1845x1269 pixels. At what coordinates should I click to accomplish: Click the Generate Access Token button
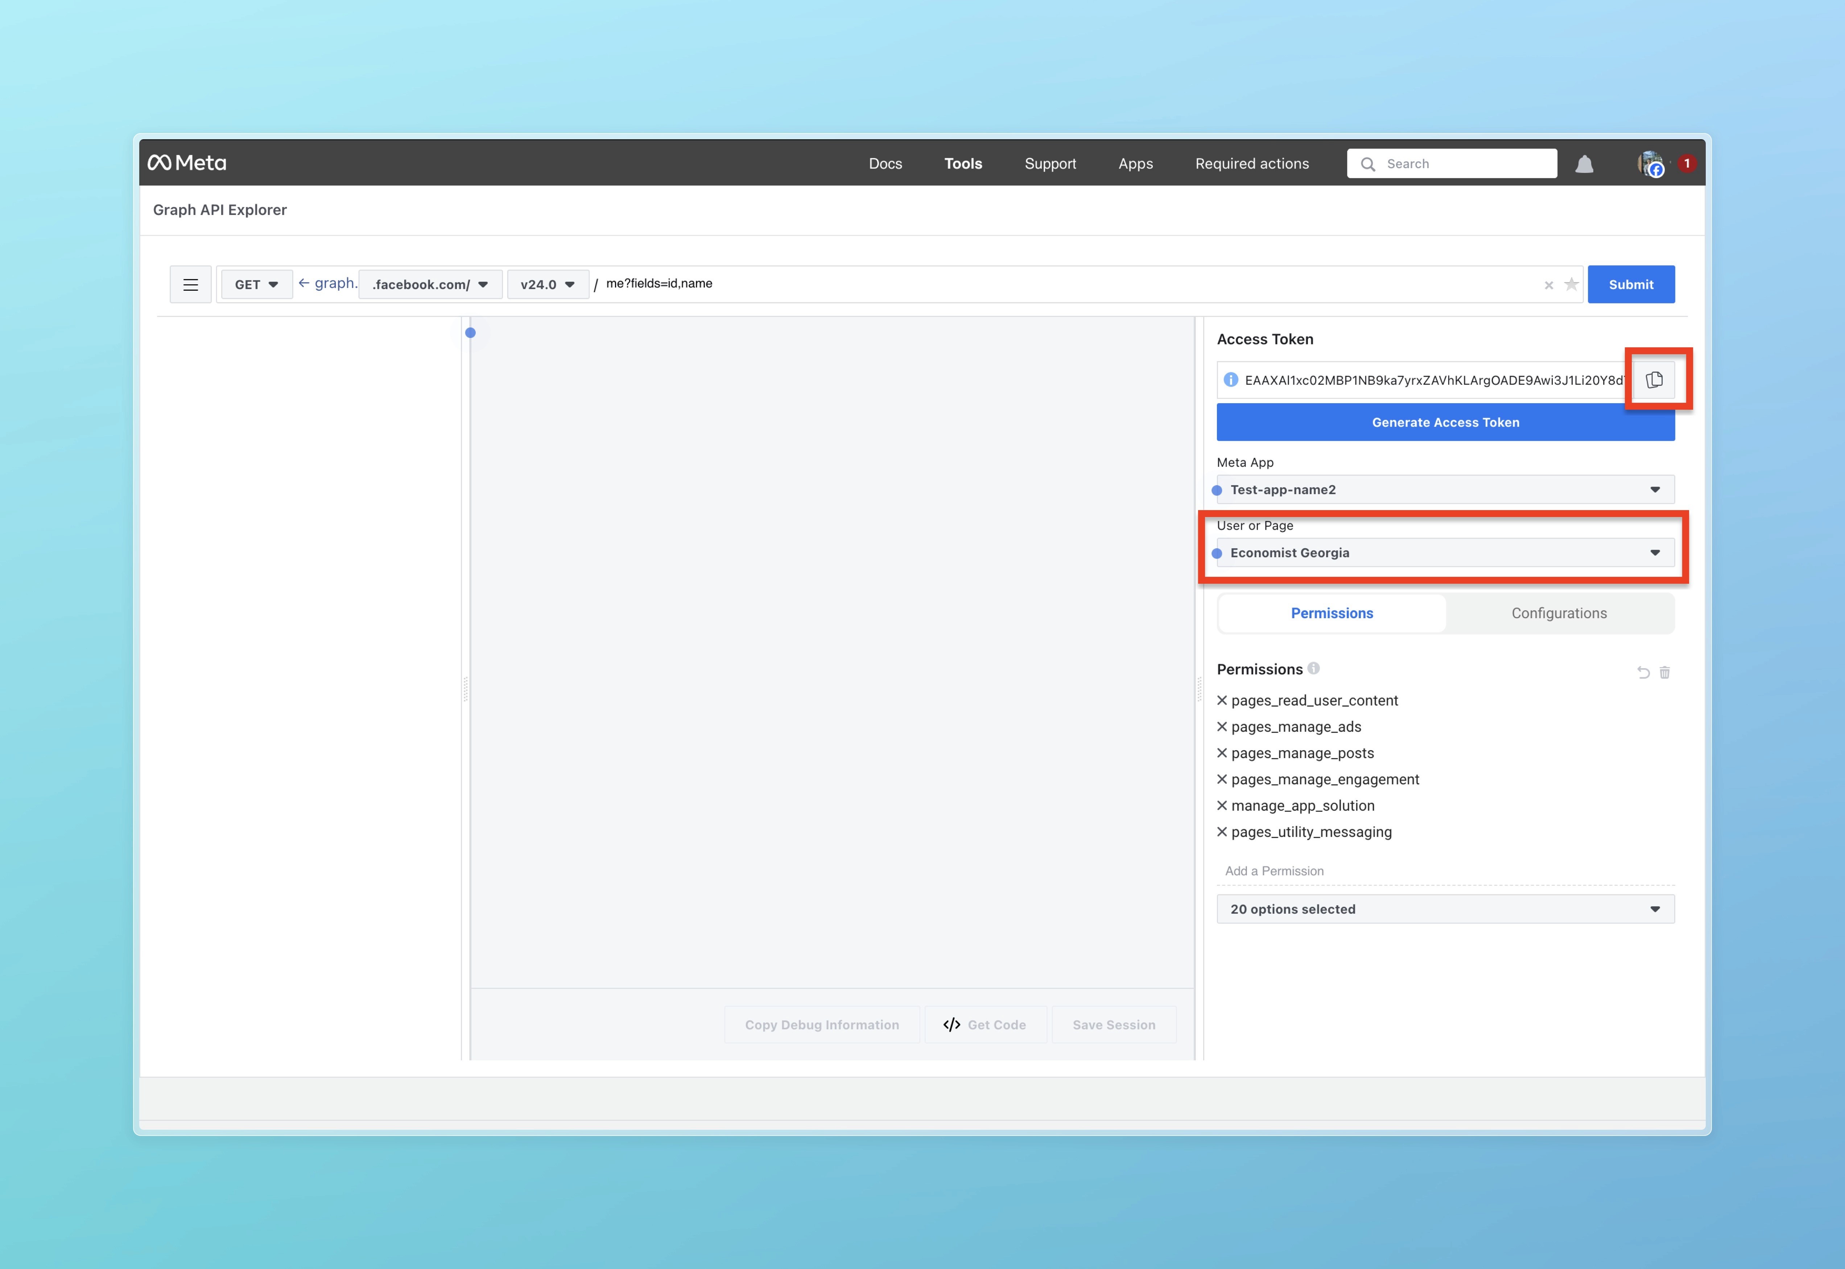pos(1445,422)
